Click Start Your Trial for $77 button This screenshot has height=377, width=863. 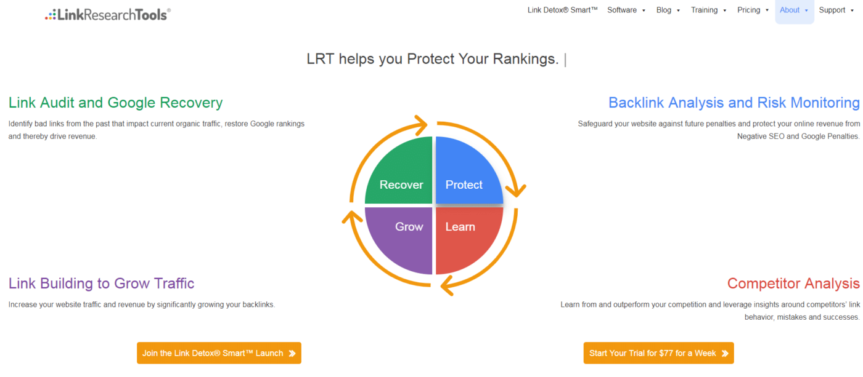tap(658, 353)
